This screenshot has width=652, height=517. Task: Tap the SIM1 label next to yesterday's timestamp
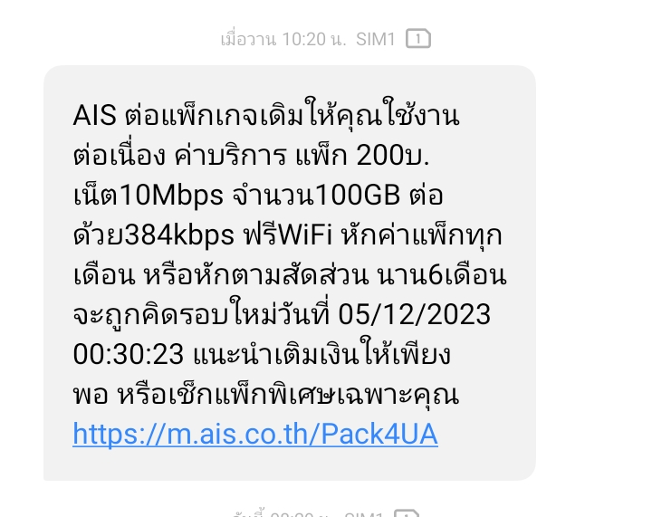[376, 40]
